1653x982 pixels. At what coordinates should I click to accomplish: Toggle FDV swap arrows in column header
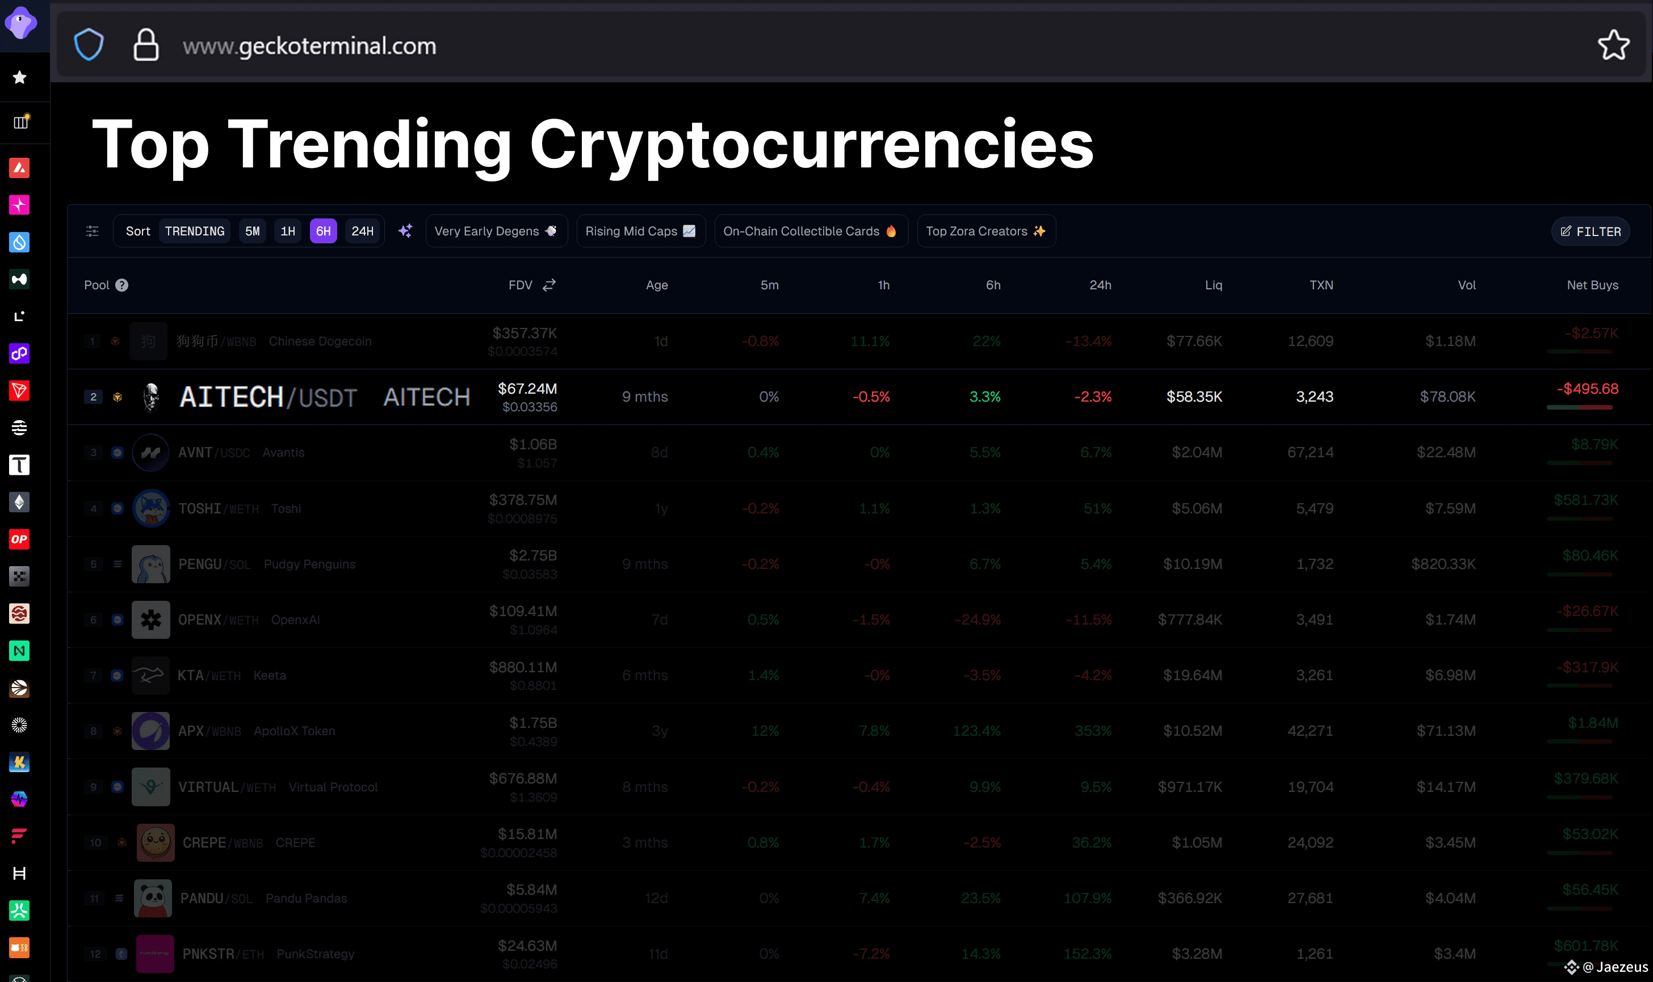[x=549, y=285]
